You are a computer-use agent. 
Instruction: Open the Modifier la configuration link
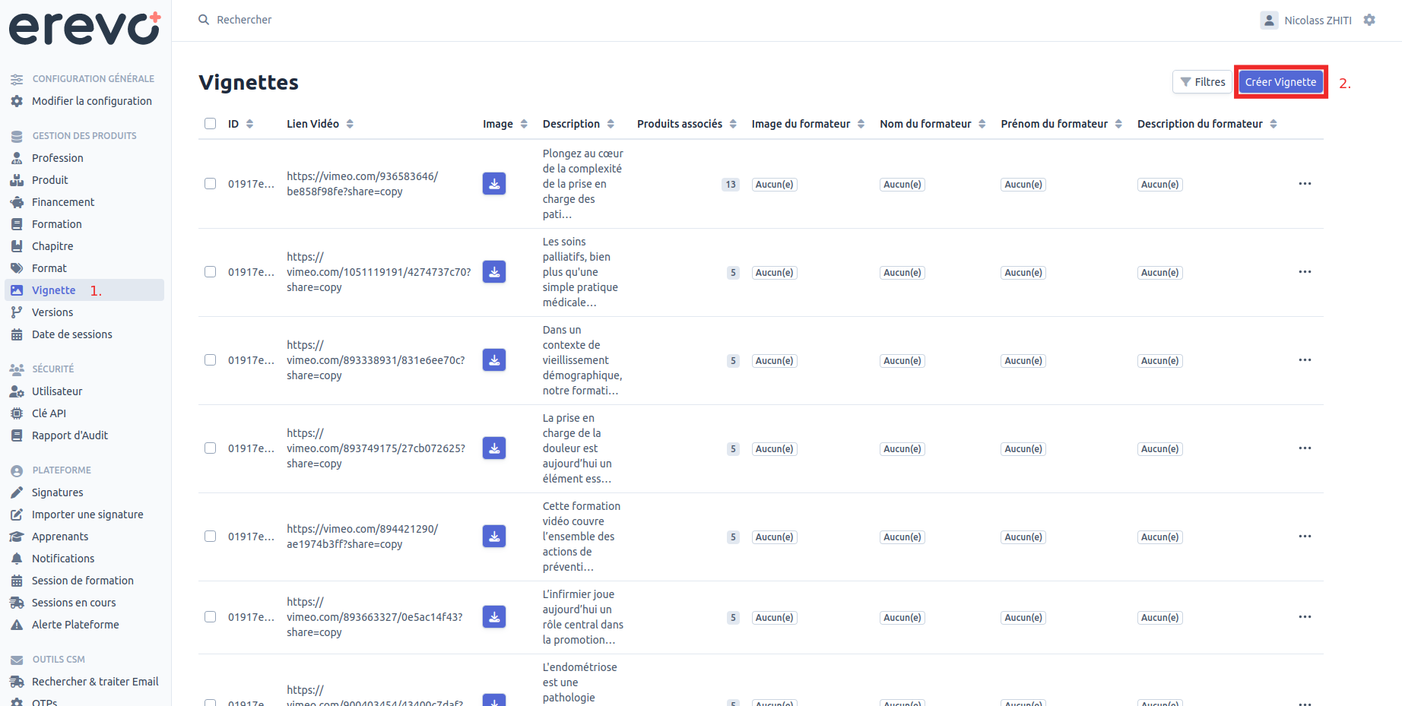coord(92,101)
